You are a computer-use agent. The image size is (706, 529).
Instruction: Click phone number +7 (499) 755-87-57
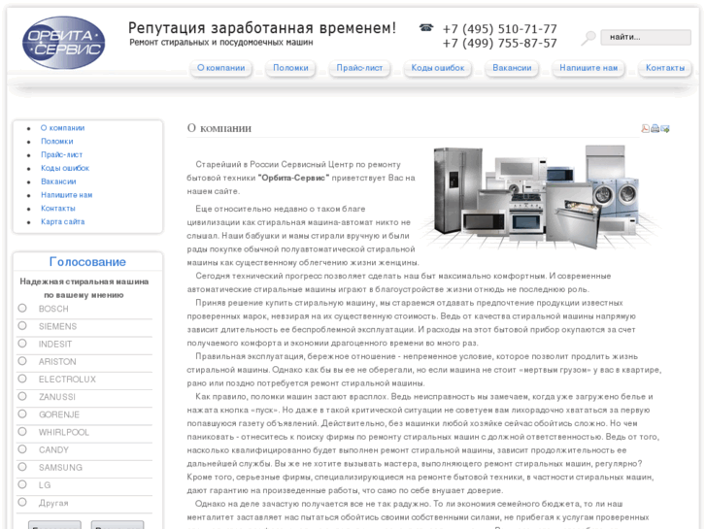pos(500,44)
